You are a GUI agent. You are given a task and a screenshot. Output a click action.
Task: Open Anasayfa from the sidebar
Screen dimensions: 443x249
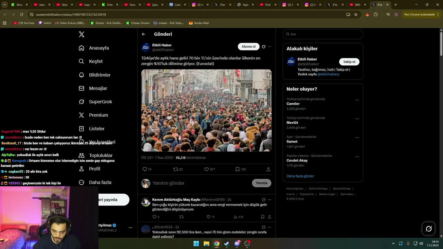(94, 48)
